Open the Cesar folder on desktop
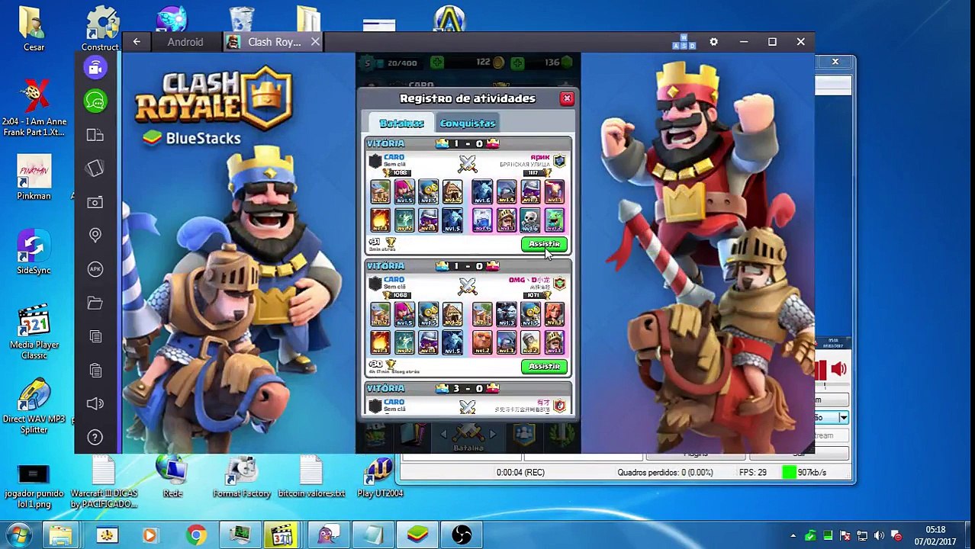 (x=34, y=29)
